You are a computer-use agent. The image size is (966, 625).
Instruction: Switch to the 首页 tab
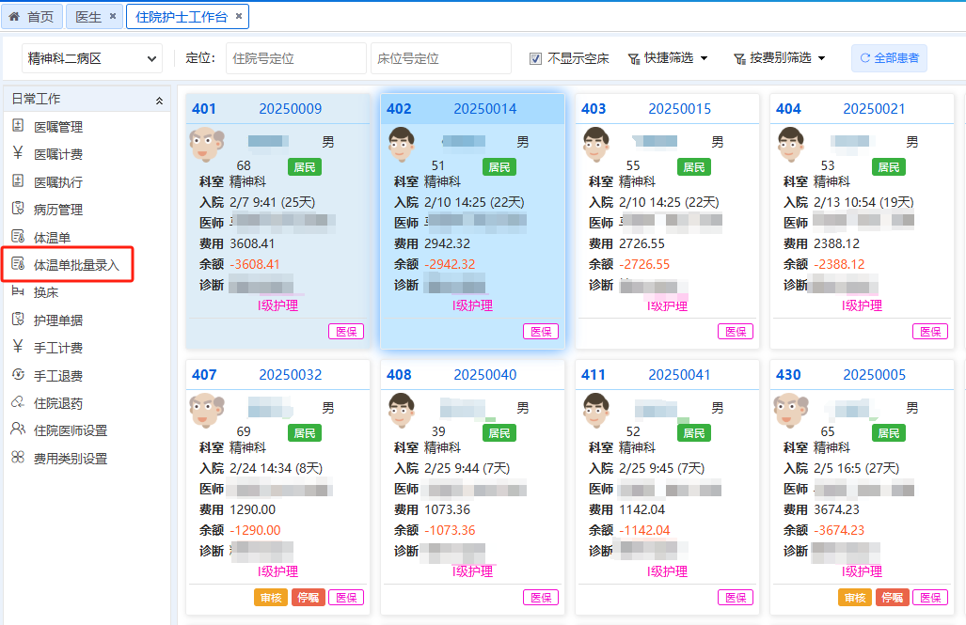click(x=31, y=17)
